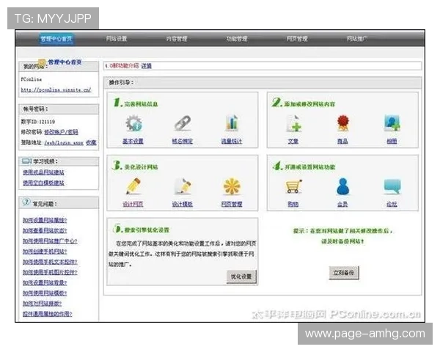
Task: Click the 设计网页 pencil icon
Action: [x=133, y=186]
